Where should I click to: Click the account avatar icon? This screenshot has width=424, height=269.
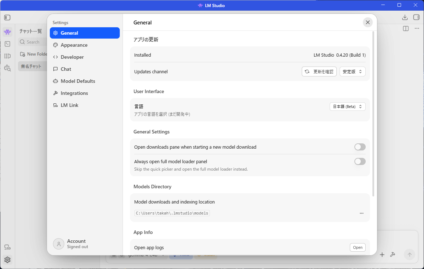pyautogui.click(x=59, y=244)
